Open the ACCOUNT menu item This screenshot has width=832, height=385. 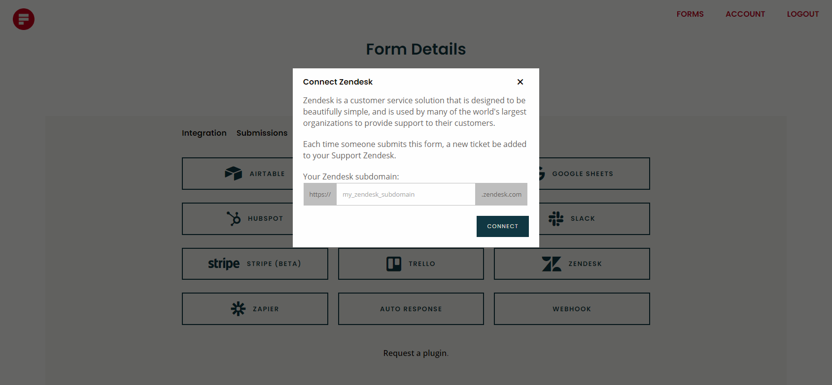(745, 14)
